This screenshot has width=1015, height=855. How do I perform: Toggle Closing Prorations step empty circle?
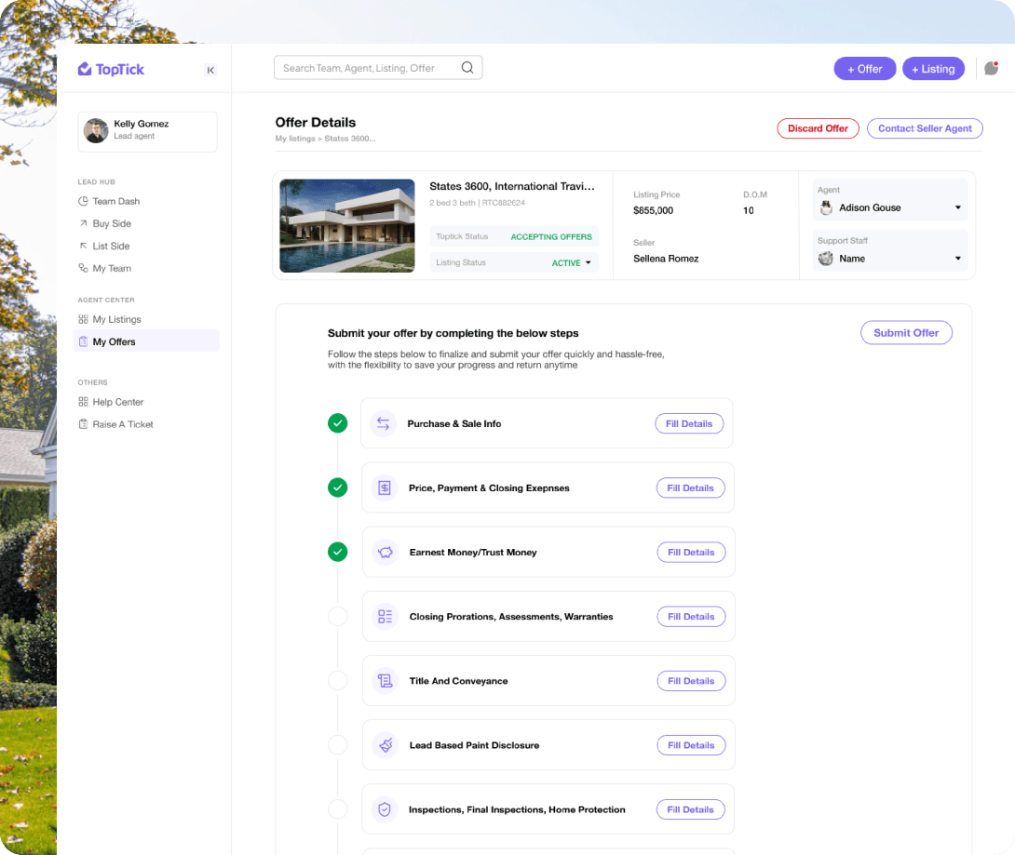337,616
